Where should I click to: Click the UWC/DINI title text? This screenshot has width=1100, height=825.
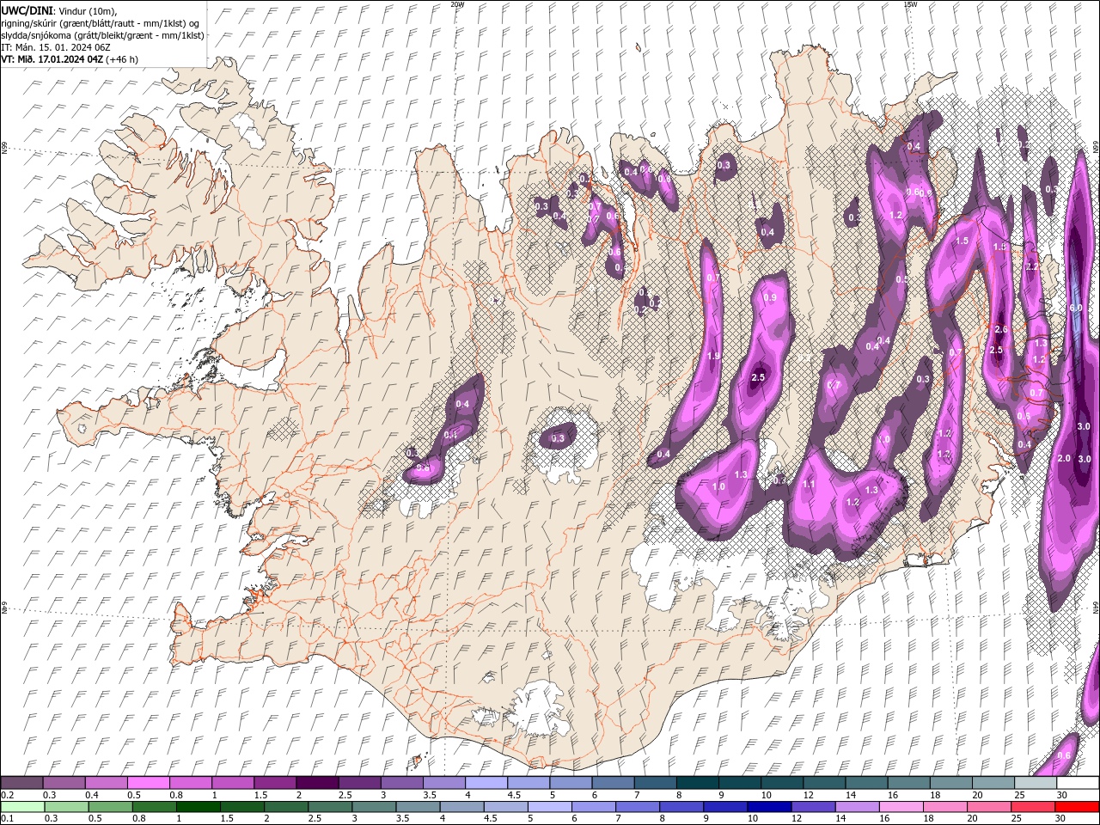pos(27,10)
